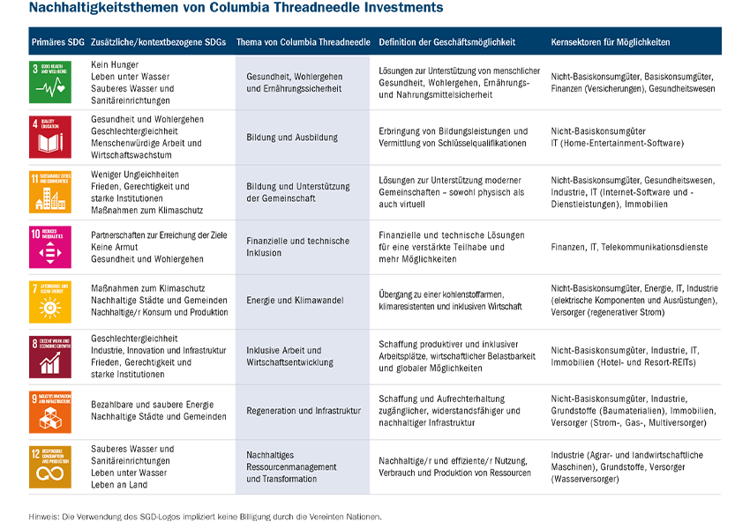Click 'Nachhaltige/r Konsum und Produktion' text
This screenshot has width=750, height=529.
click(x=160, y=312)
